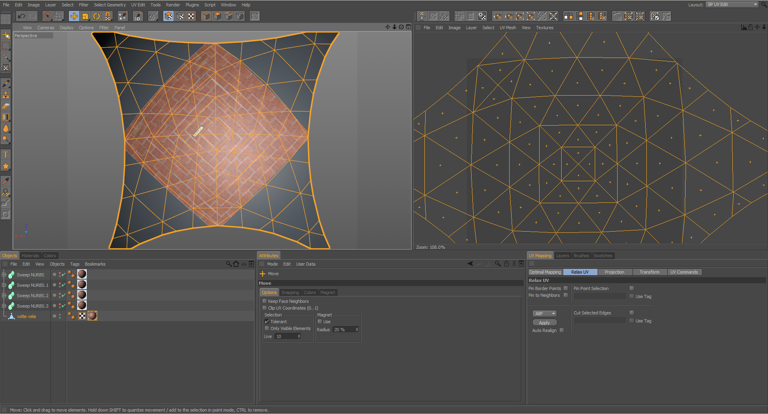
Task: Enable Keep Face Neighbors checkbox
Action: pyautogui.click(x=264, y=301)
